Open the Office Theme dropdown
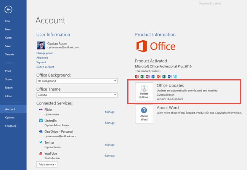Image resolution: width=247 pixels, height=170 pixels. point(77,95)
